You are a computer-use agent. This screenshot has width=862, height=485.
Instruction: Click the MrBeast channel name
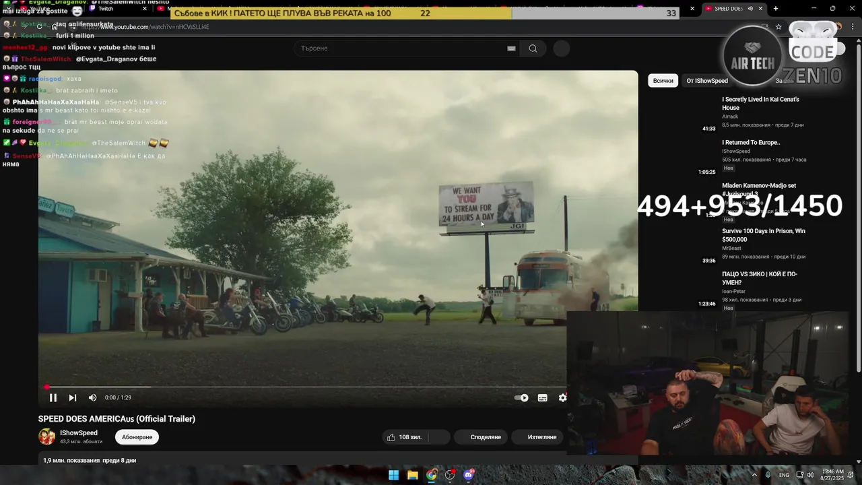(x=731, y=249)
